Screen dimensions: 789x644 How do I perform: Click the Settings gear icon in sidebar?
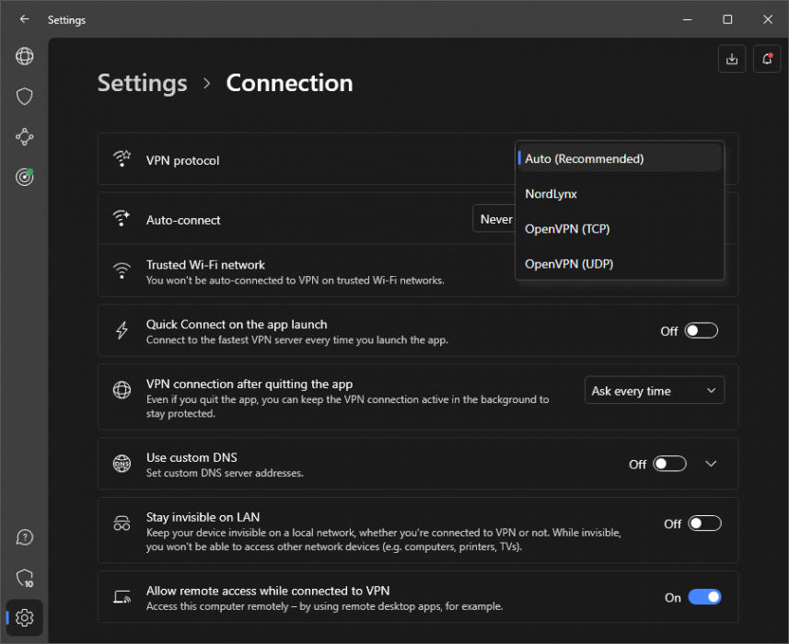25,617
